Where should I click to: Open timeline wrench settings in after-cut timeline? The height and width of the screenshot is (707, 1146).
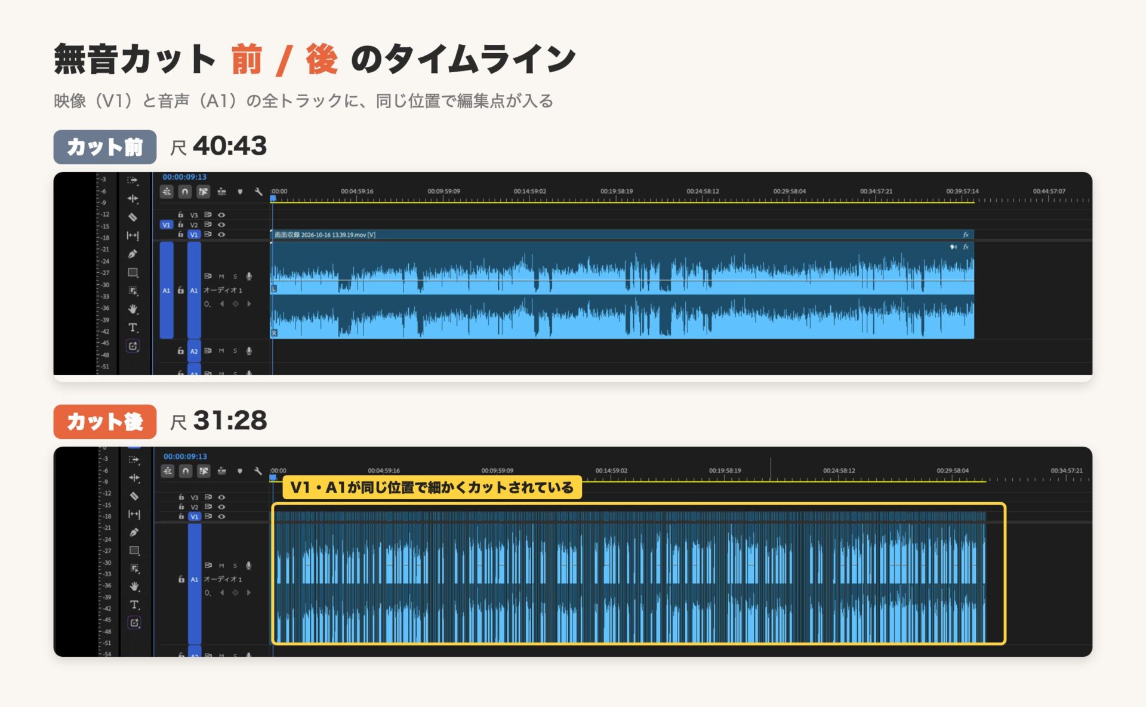pos(258,471)
